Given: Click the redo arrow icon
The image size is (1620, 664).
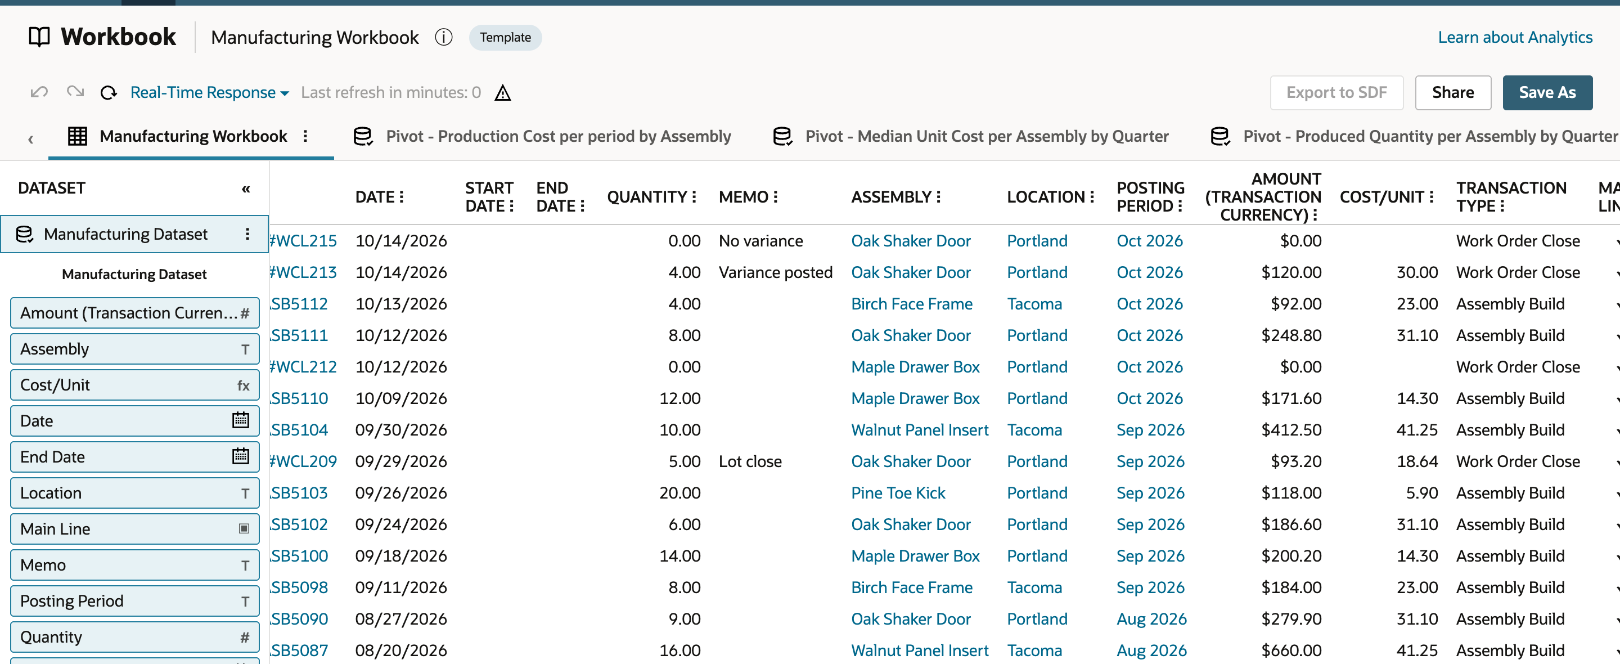Looking at the screenshot, I should coord(75,92).
